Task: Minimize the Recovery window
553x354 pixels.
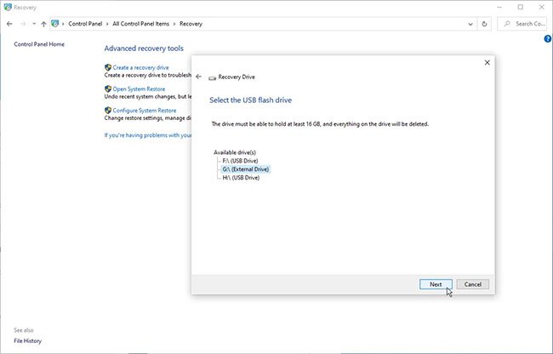Action: pos(499,7)
